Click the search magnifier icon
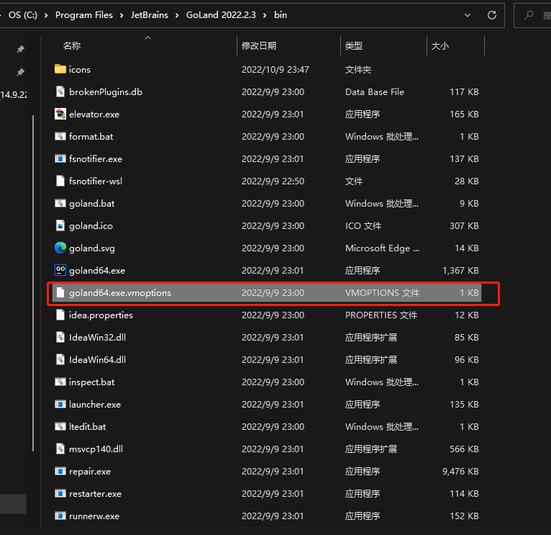This screenshot has width=551, height=535. coord(529,15)
